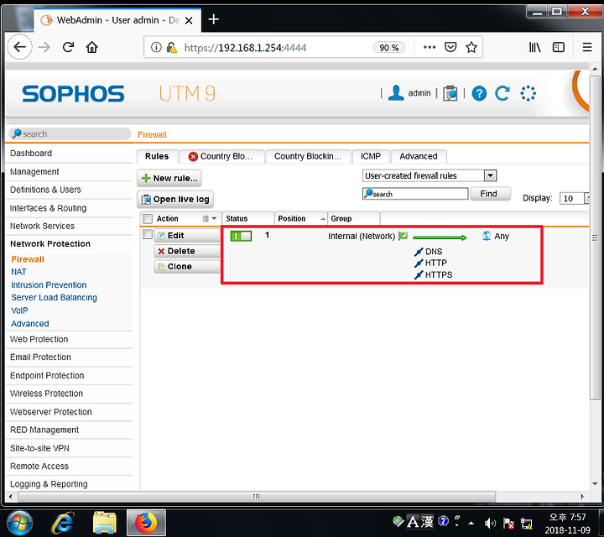
Task: Open insecure connection lock warning icon
Action: (171, 47)
